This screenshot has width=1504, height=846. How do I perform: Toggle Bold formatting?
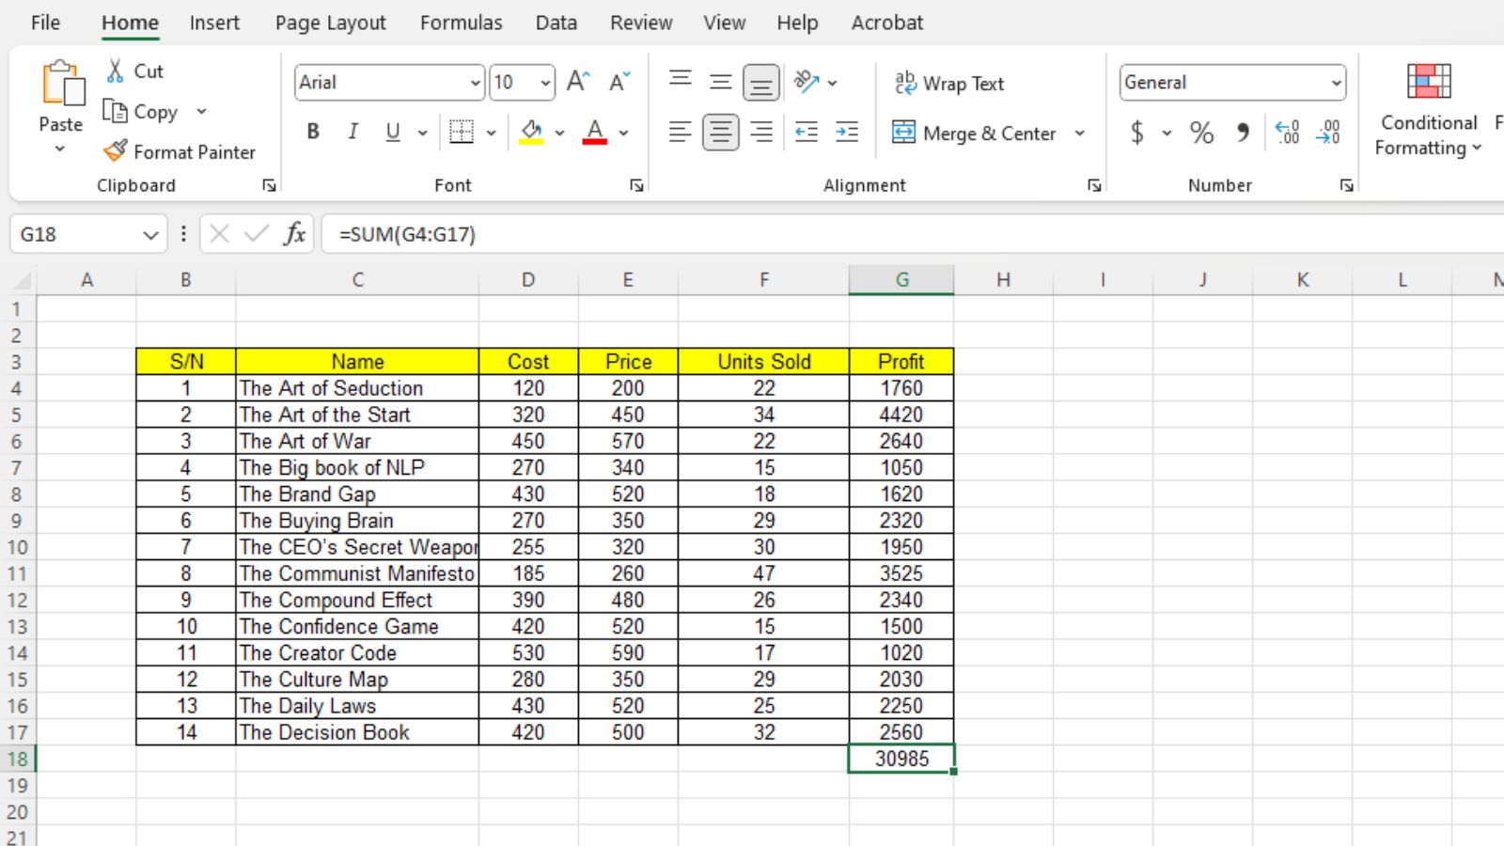[313, 133]
